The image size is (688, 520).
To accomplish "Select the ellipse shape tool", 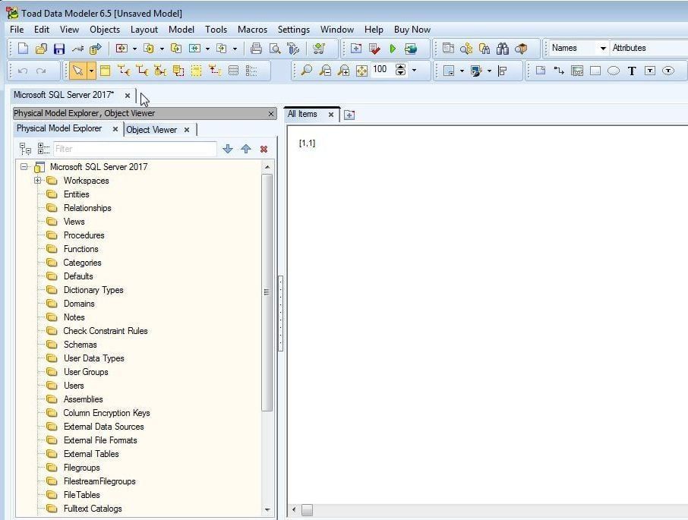I will click(x=614, y=71).
